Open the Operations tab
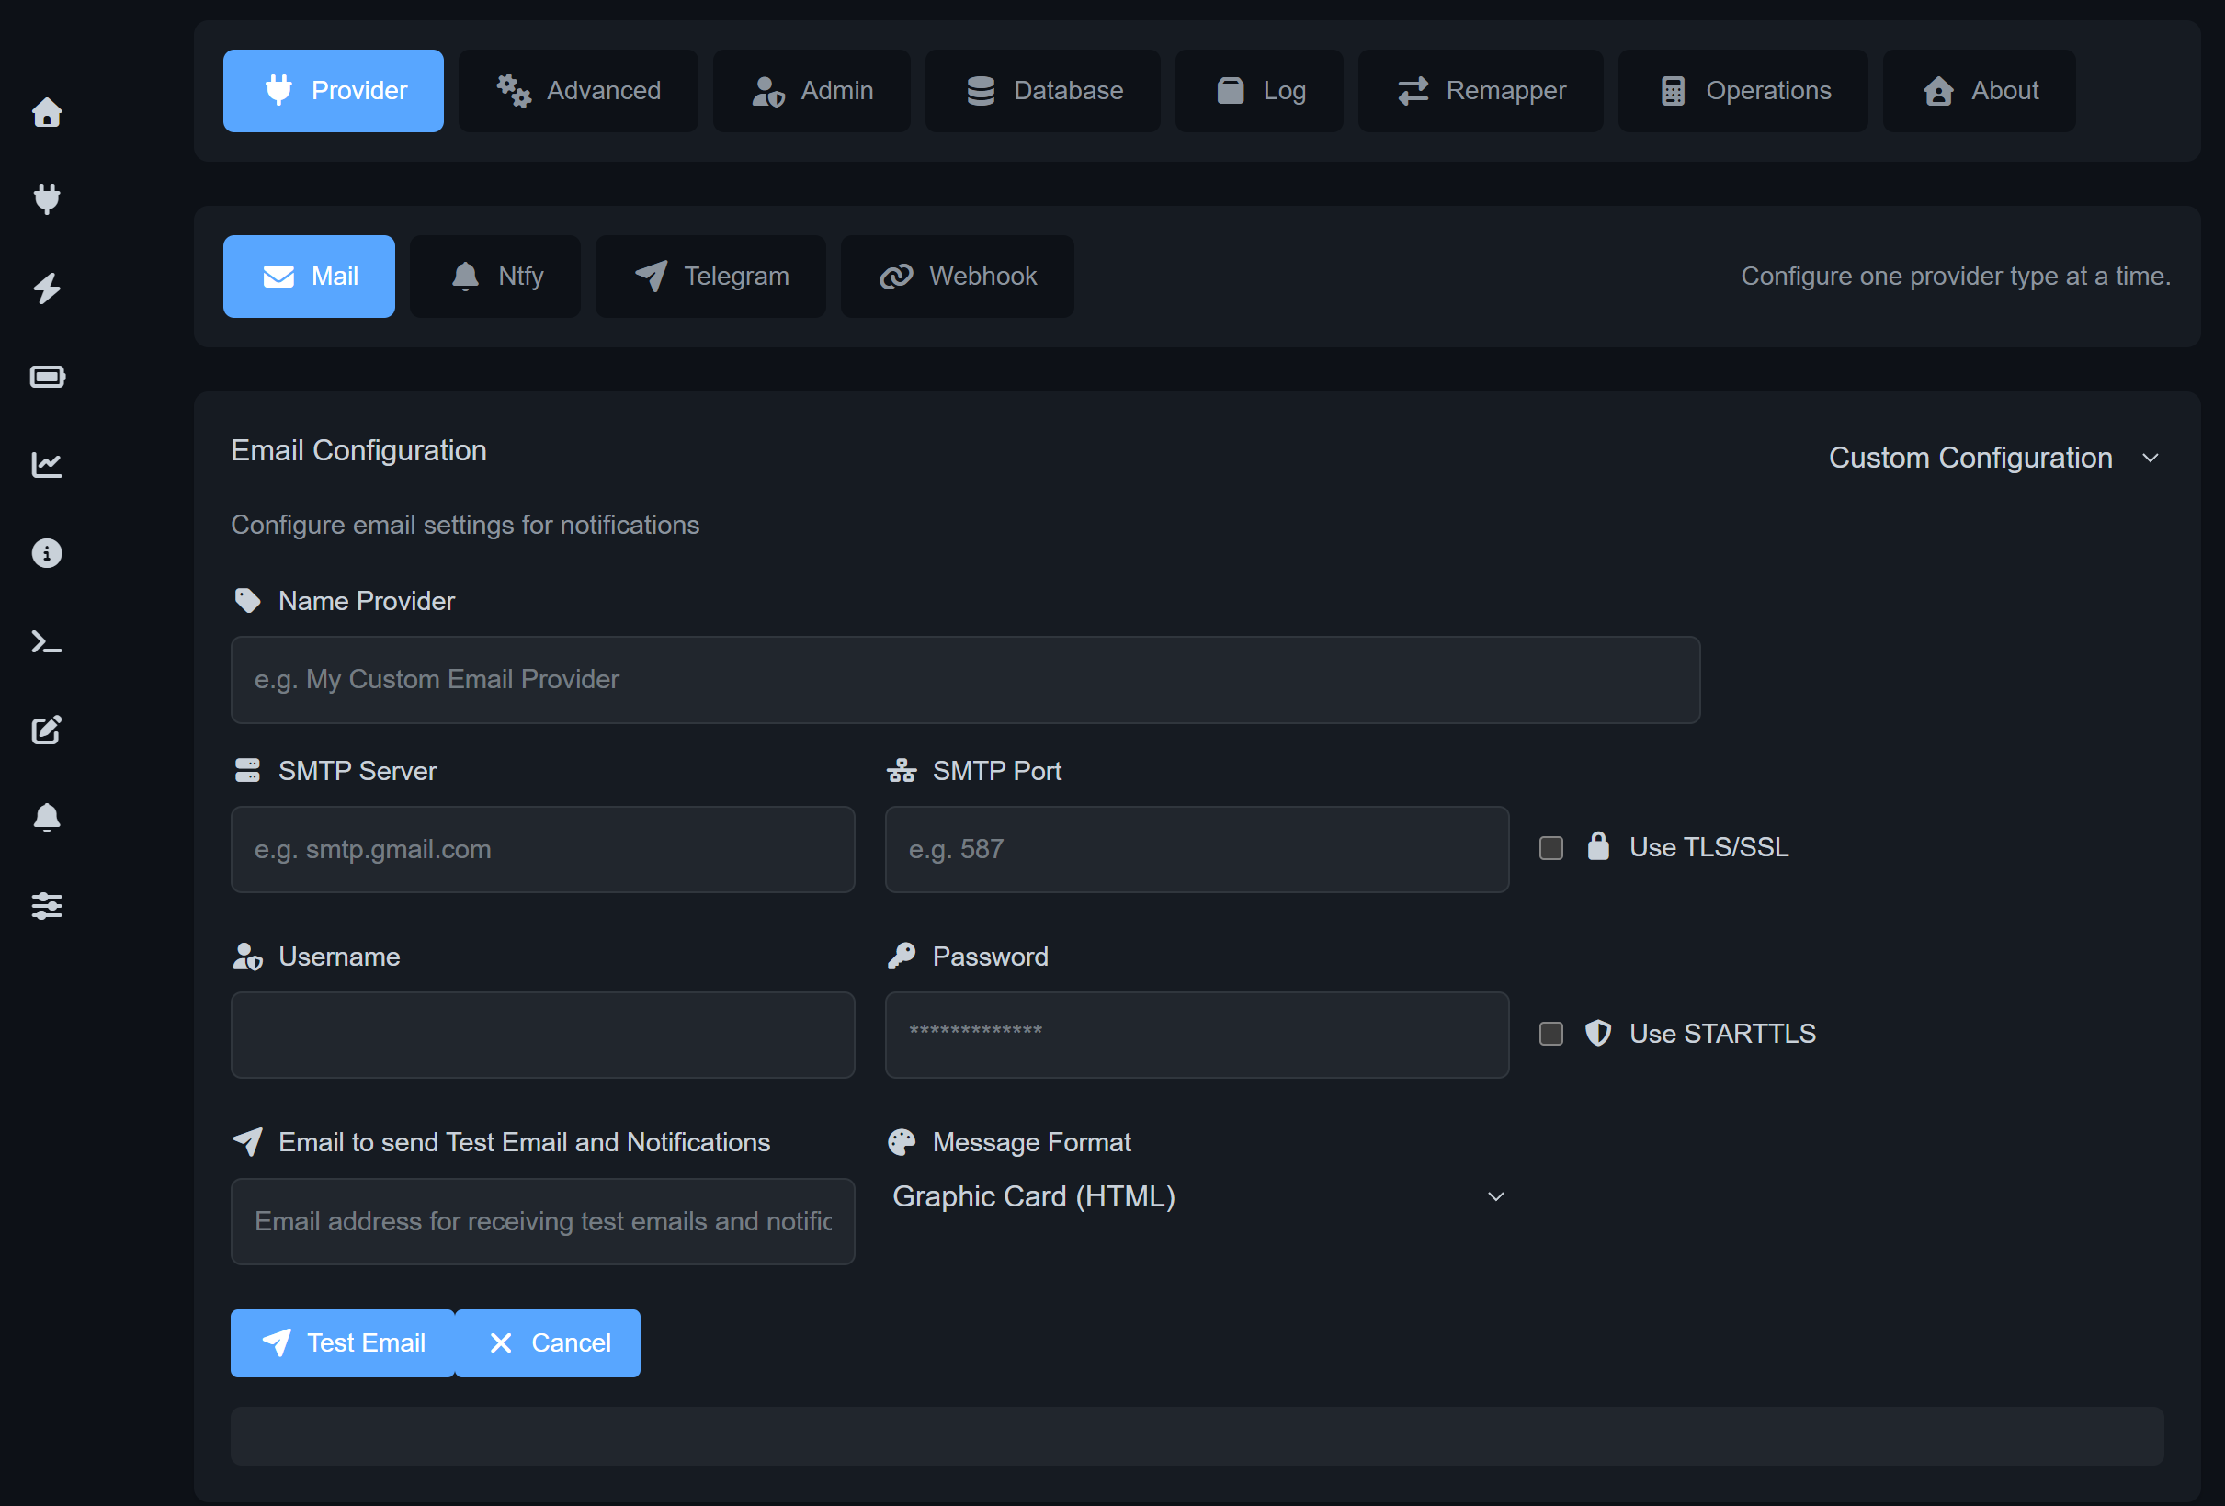 click(x=1743, y=91)
